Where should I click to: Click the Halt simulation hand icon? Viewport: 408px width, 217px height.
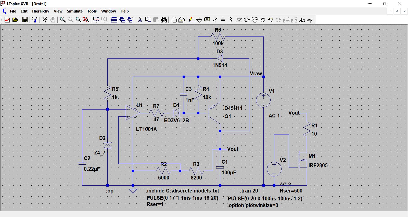[53, 20]
